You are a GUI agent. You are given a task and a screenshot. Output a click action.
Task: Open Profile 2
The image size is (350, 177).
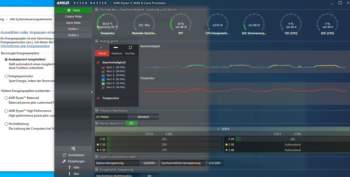coord(73,35)
